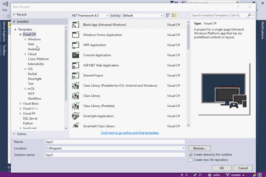Screen dimensions: 266x177
Task: Select the WCF category
Action: tap(31, 94)
